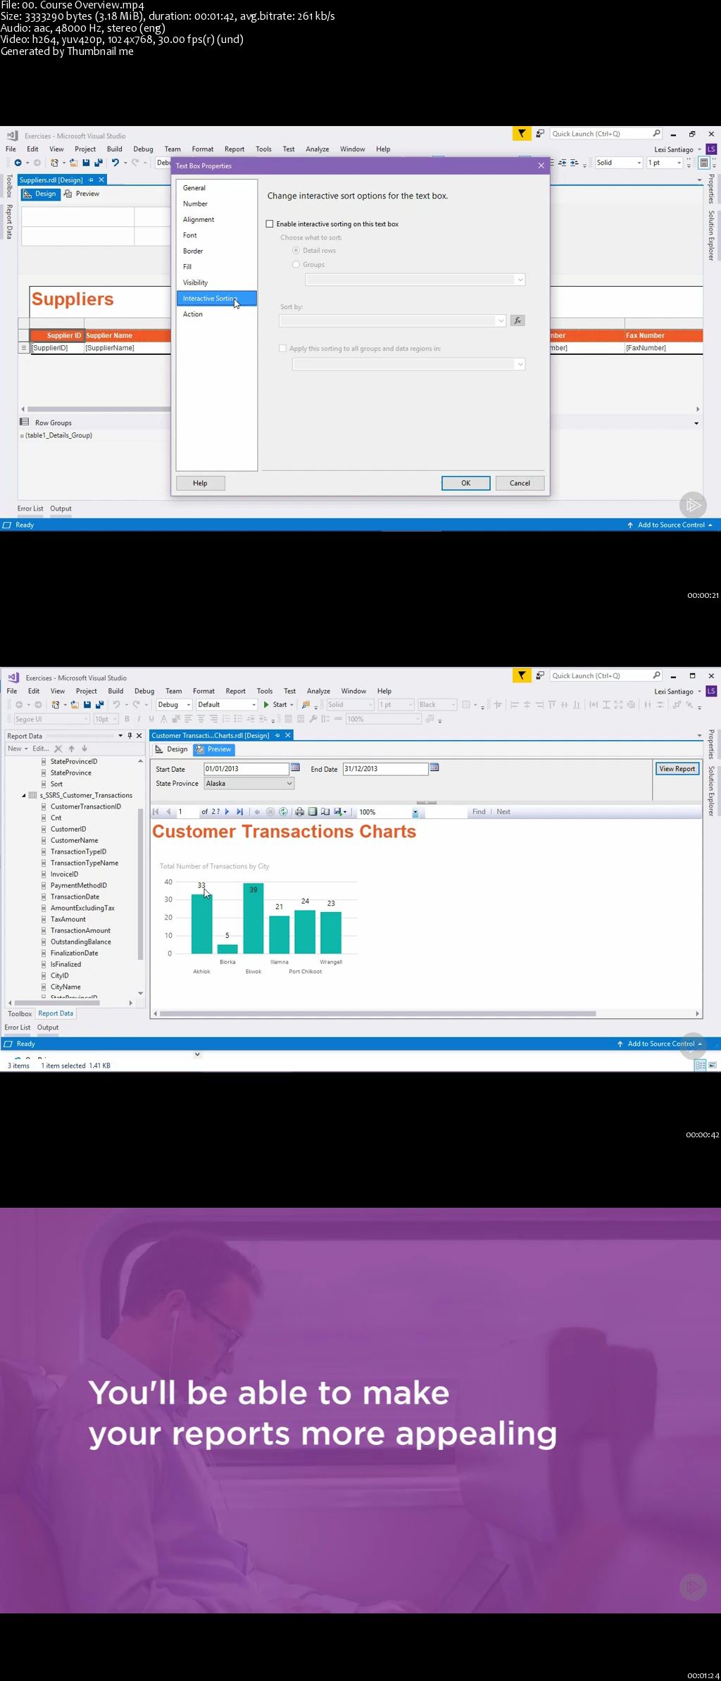Collapse the s_SSRS_Customer_Transactions dataset node

click(x=24, y=795)
